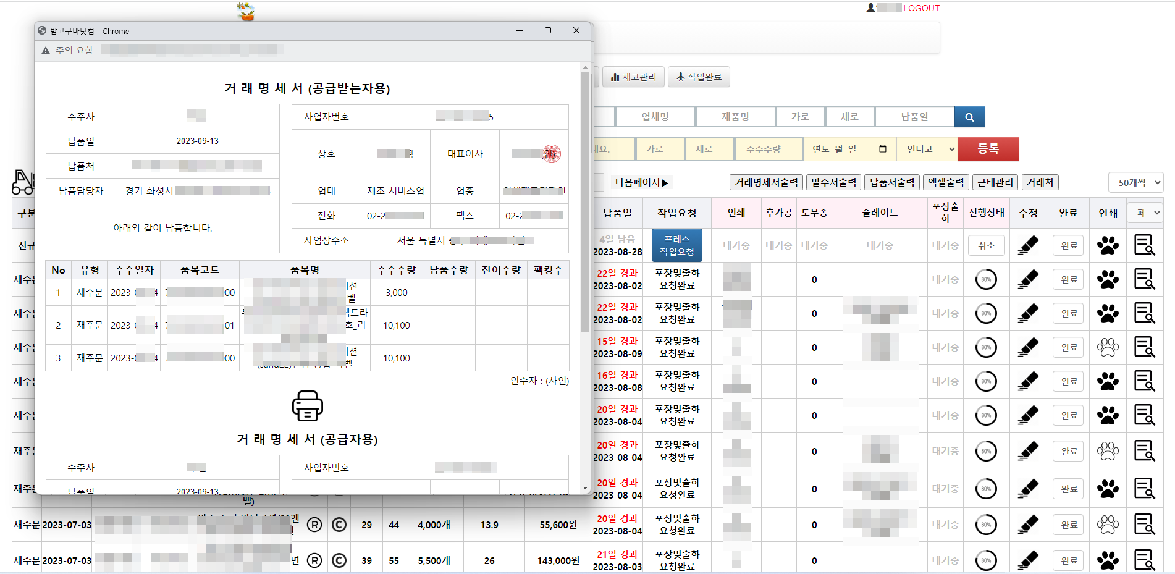
Task: Click the popup window vertical scrollbar thumb
Action: tap(585, 201)
